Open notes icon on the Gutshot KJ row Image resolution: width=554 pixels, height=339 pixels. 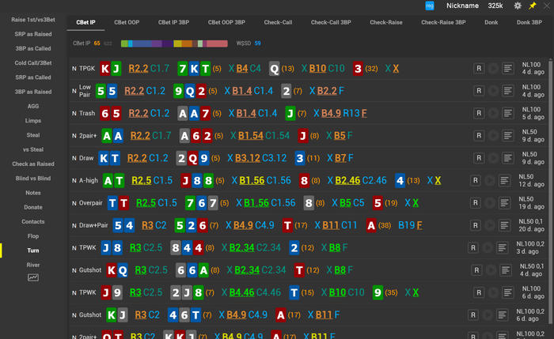click(502, 315)
